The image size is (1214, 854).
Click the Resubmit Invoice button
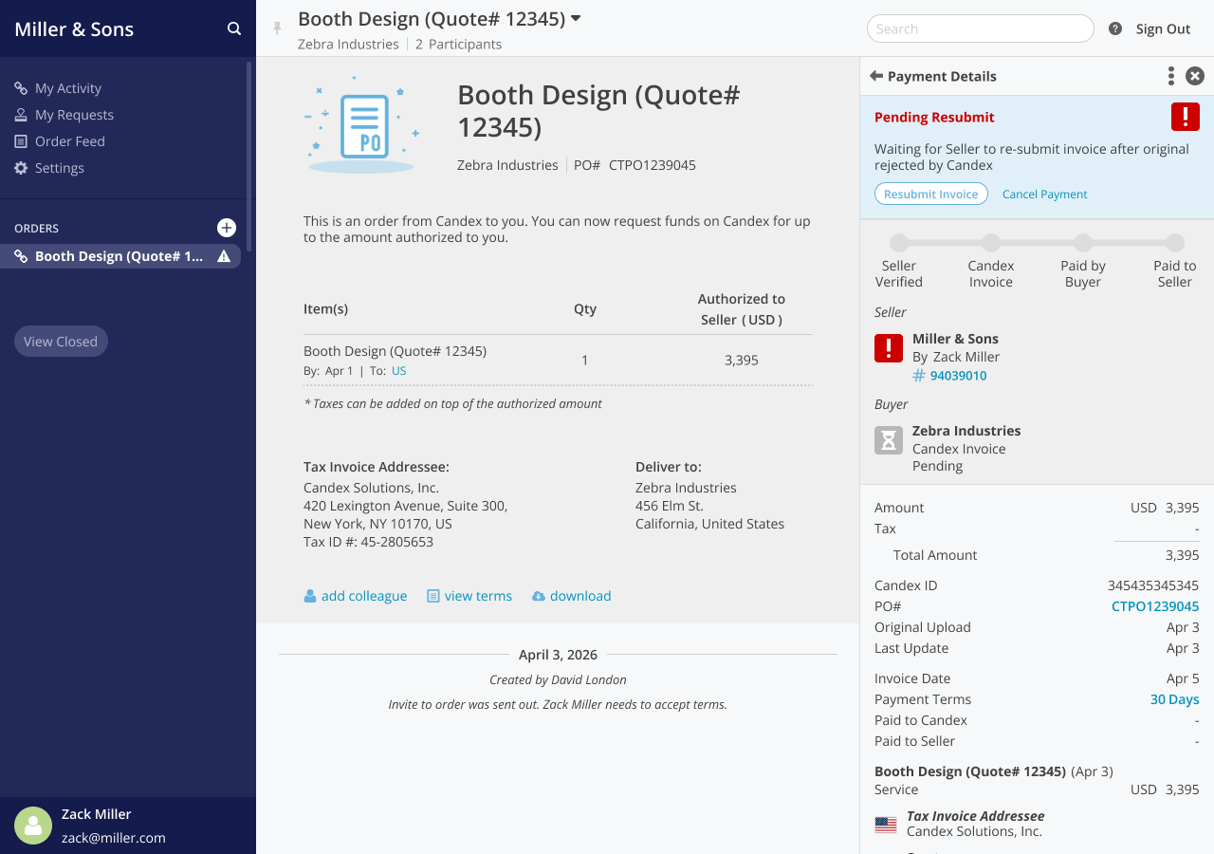931,194
